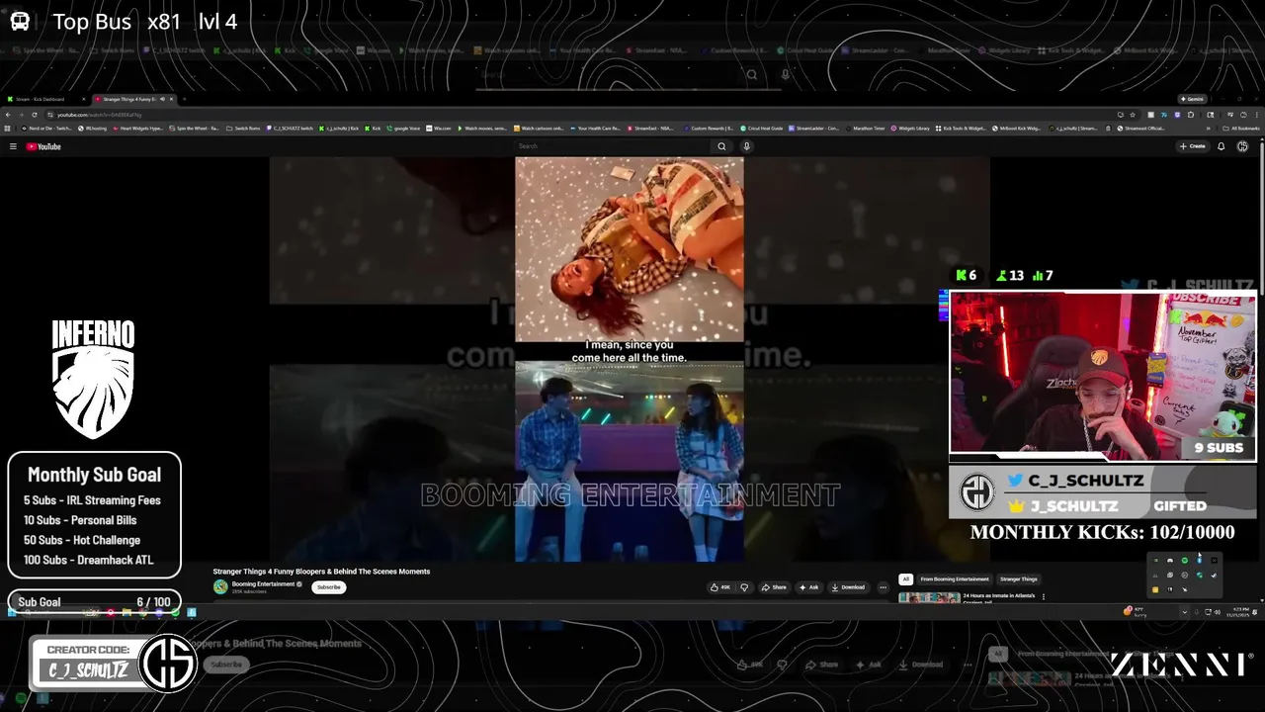Viewport: 1265px width, 712px height.
Task: Start voice search with the microphone icon
Action: [746, 146]
